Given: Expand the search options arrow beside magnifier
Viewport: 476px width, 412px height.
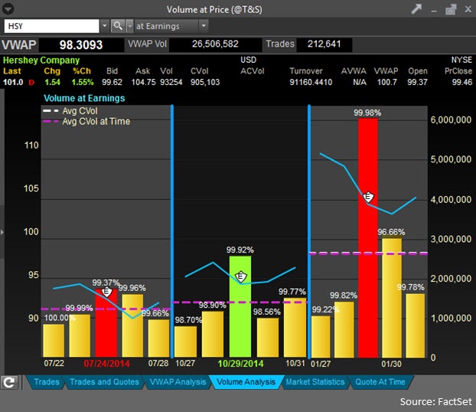Looking at the screenshot, I should (x=129, y=26).
